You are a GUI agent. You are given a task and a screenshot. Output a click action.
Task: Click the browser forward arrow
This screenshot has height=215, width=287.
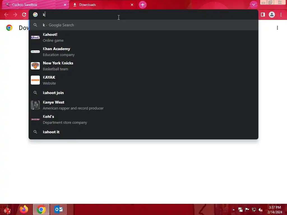pos(15,15)
